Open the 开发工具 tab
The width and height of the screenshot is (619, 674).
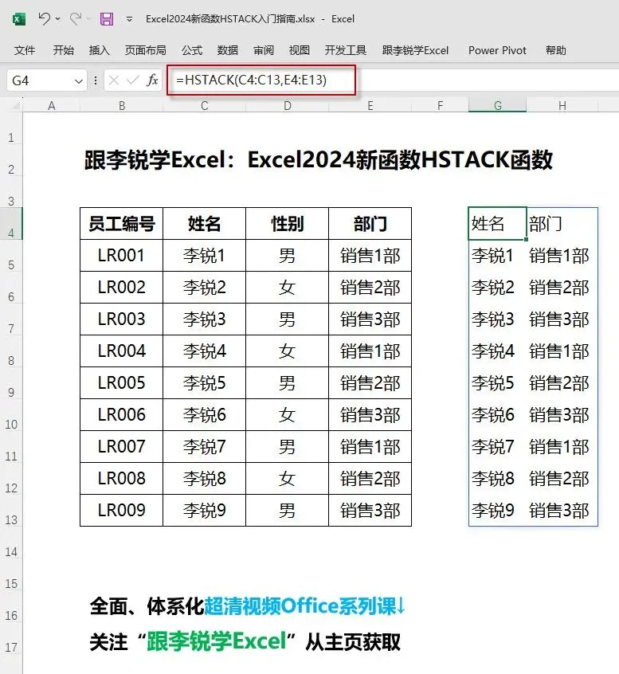pyautogui.click(x=346, y=50)
